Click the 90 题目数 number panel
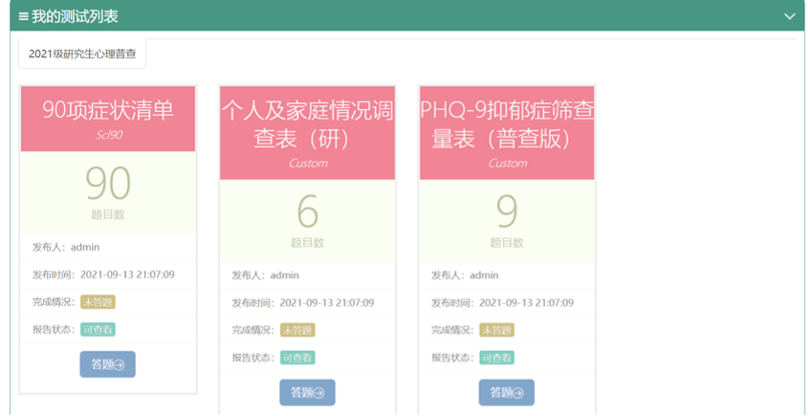 (108, 191)
